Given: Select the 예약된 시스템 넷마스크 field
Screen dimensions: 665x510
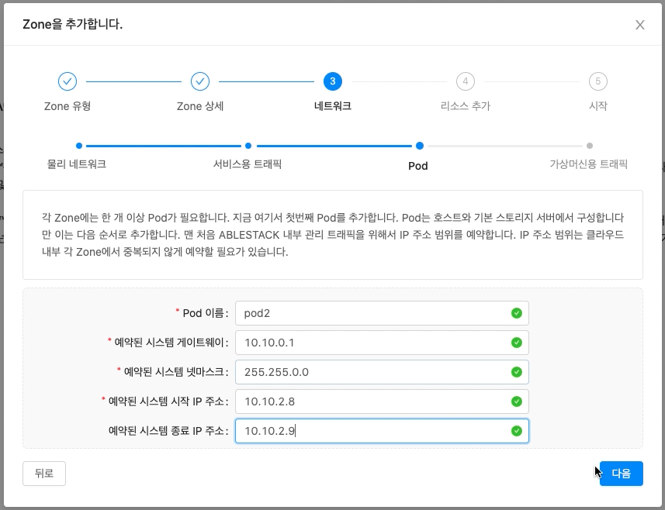Looking at the screenshot, I should [x=372, y=372].
